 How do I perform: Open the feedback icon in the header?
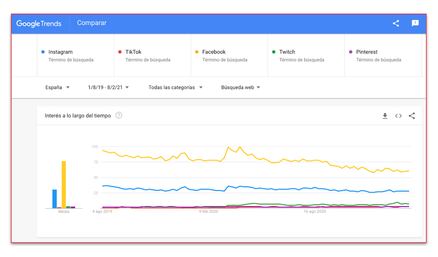click(x=415, y=23)
